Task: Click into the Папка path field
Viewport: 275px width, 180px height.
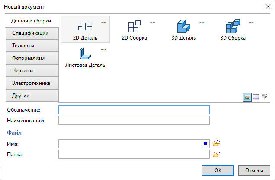Action: (134, 154)
